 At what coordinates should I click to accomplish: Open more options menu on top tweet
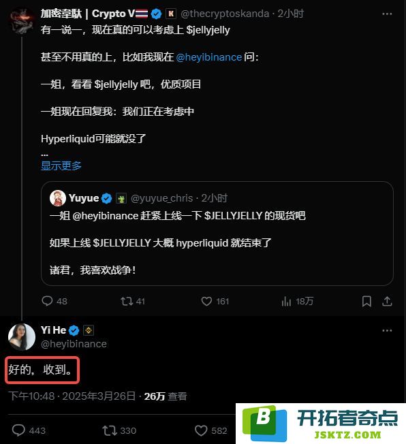[387, 14]
